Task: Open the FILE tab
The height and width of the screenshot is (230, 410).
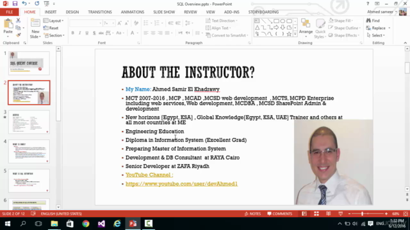Action: (x=10, y=12)
